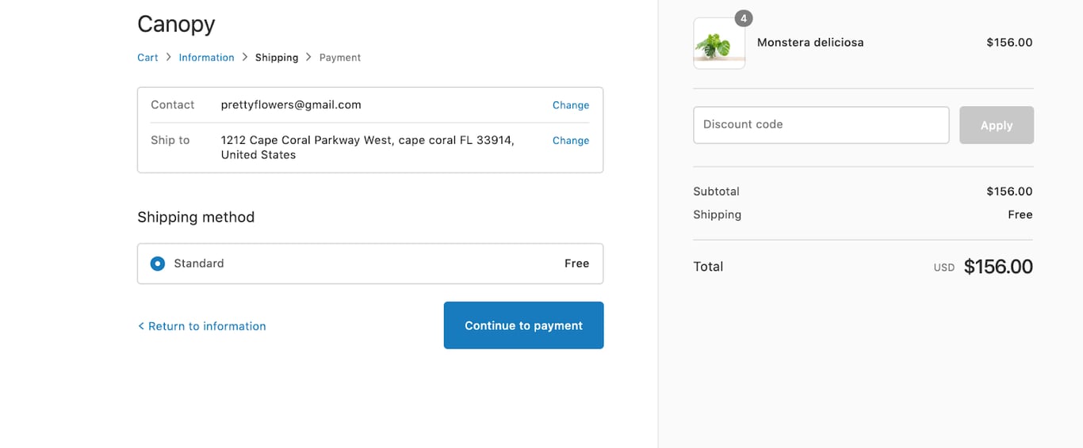
Task: Change the contact email address
Action: pos(570,105)
